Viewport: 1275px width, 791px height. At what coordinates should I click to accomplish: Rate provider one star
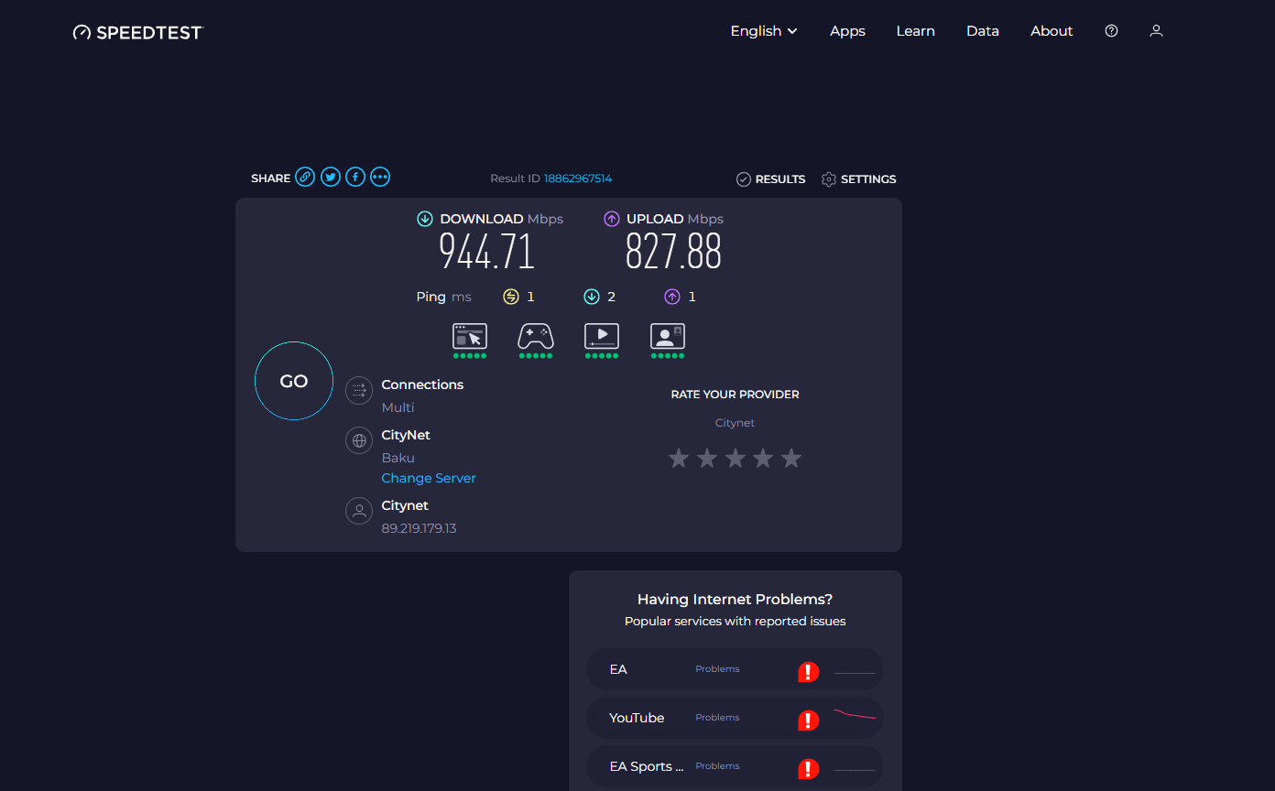(679, 458)
